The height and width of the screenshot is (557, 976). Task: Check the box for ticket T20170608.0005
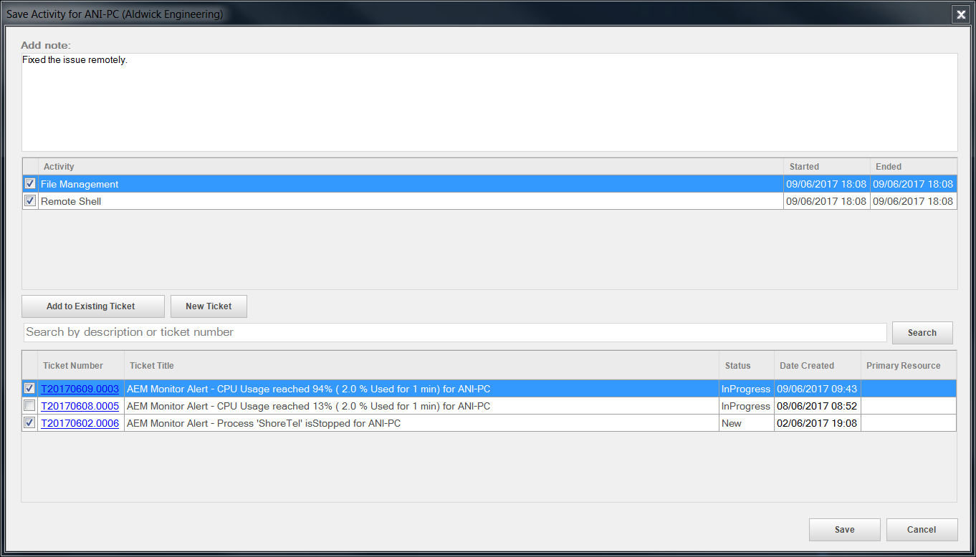pos(30,405)
